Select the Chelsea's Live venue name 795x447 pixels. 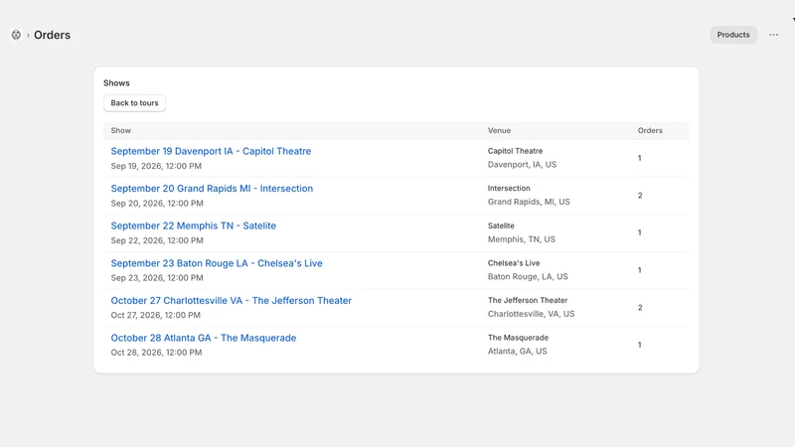(514, 263)
